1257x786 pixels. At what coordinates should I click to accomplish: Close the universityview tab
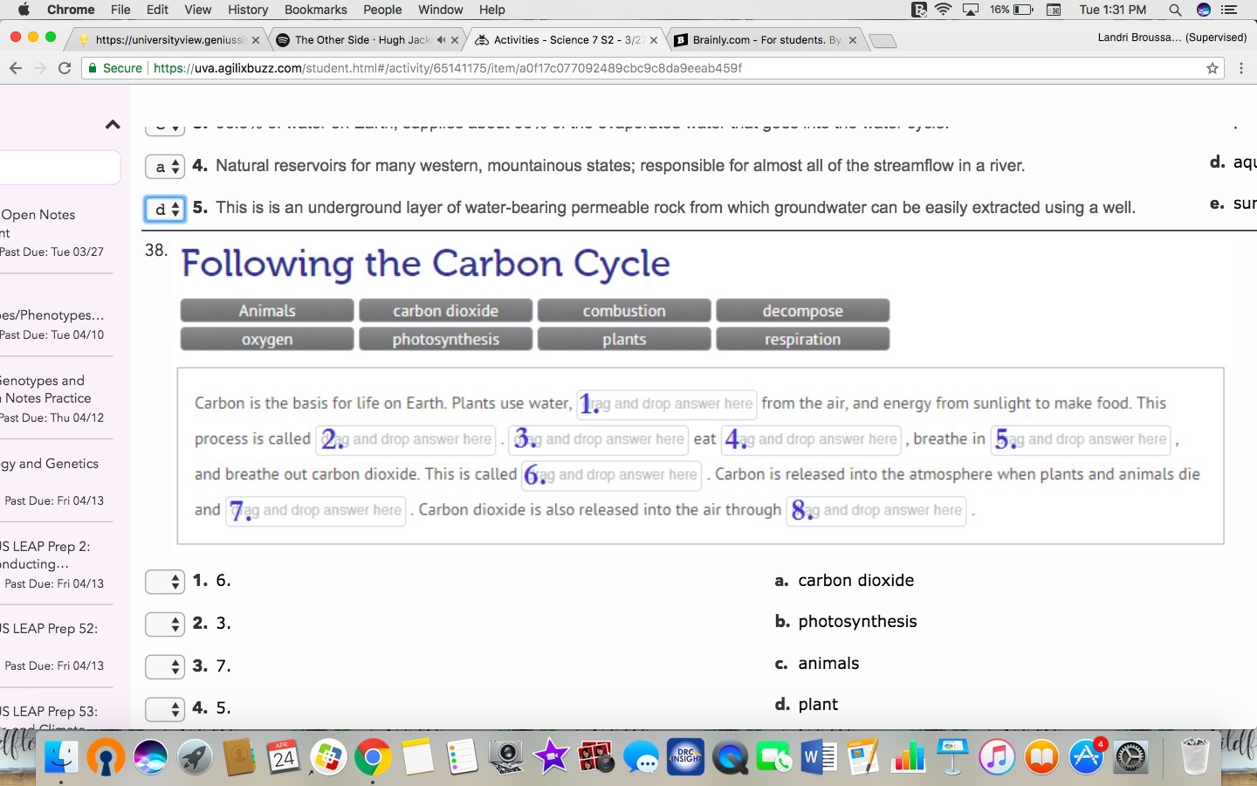(256, 40)
